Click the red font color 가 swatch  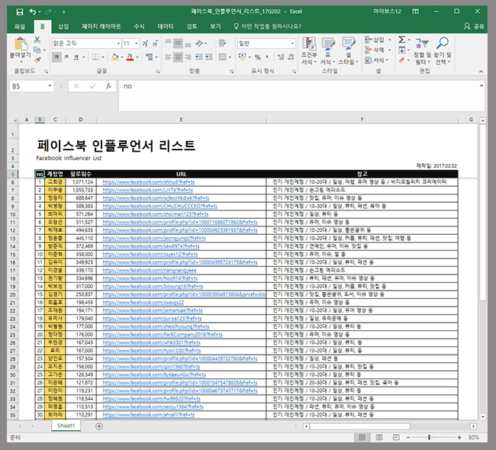[x=130, y=57]
